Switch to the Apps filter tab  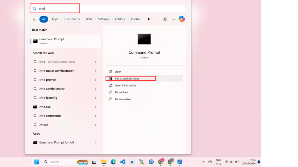(x=55, y=19)
